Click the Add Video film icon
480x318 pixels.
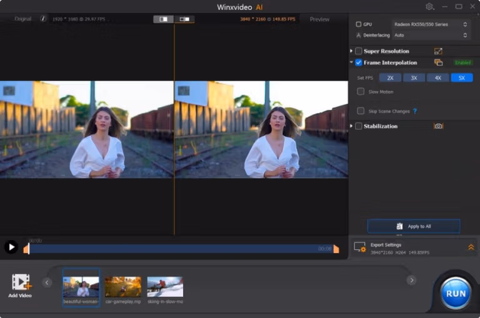21,282
